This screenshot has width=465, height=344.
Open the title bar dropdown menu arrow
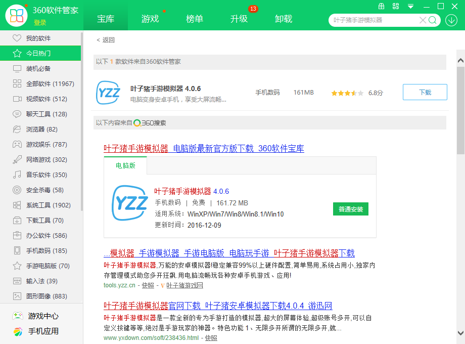pos(410,7)
